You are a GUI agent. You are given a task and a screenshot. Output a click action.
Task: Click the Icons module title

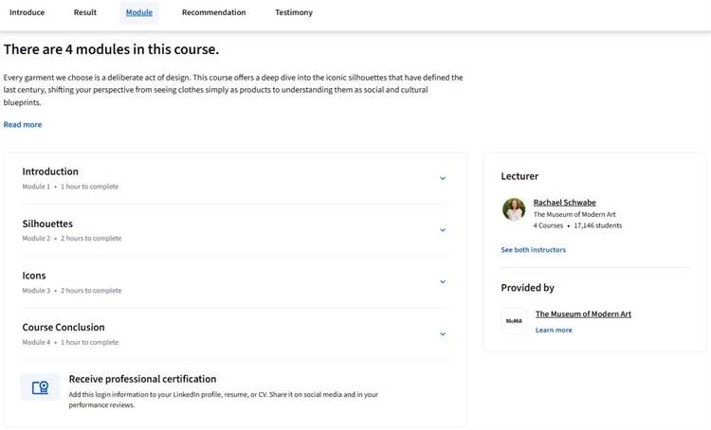point(34,276)
